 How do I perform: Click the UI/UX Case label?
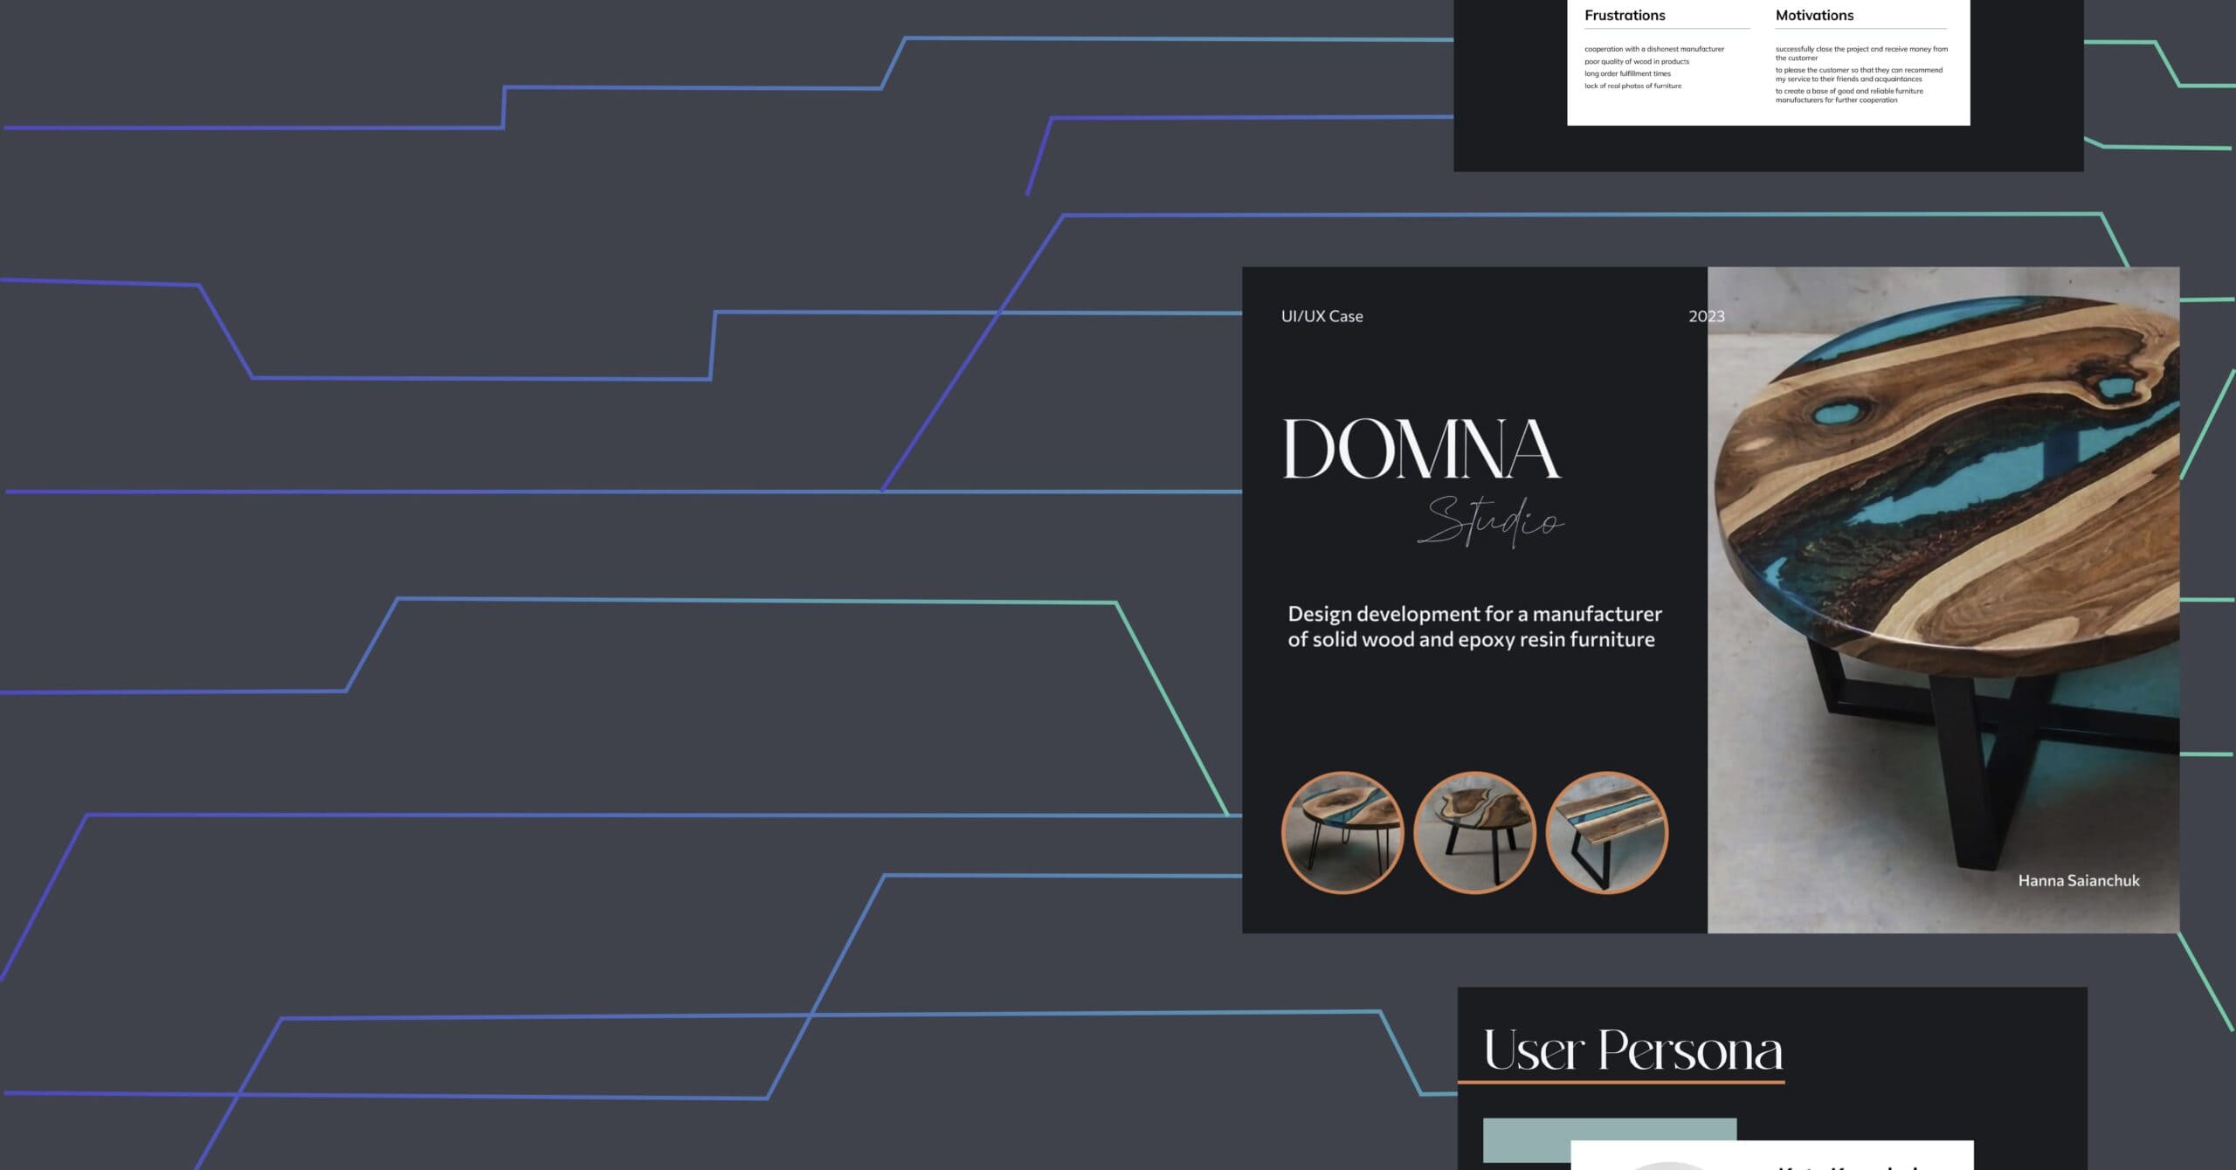click(x=1322, y=316)
